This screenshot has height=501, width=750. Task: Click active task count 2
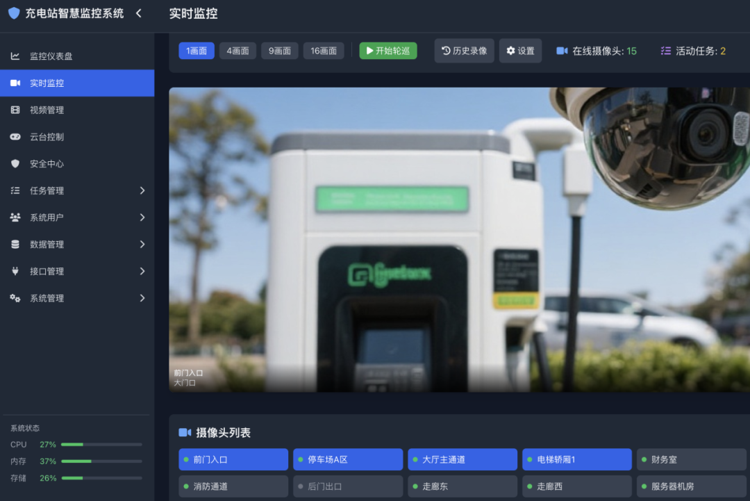point(723,51)
